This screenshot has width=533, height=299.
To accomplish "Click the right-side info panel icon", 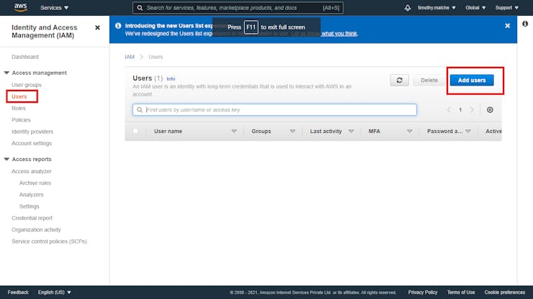I will point(524,25).
